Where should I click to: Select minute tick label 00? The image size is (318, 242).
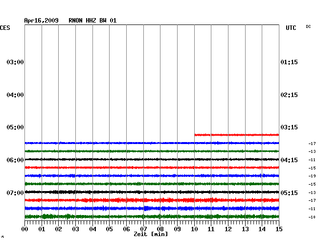point(25,229)
